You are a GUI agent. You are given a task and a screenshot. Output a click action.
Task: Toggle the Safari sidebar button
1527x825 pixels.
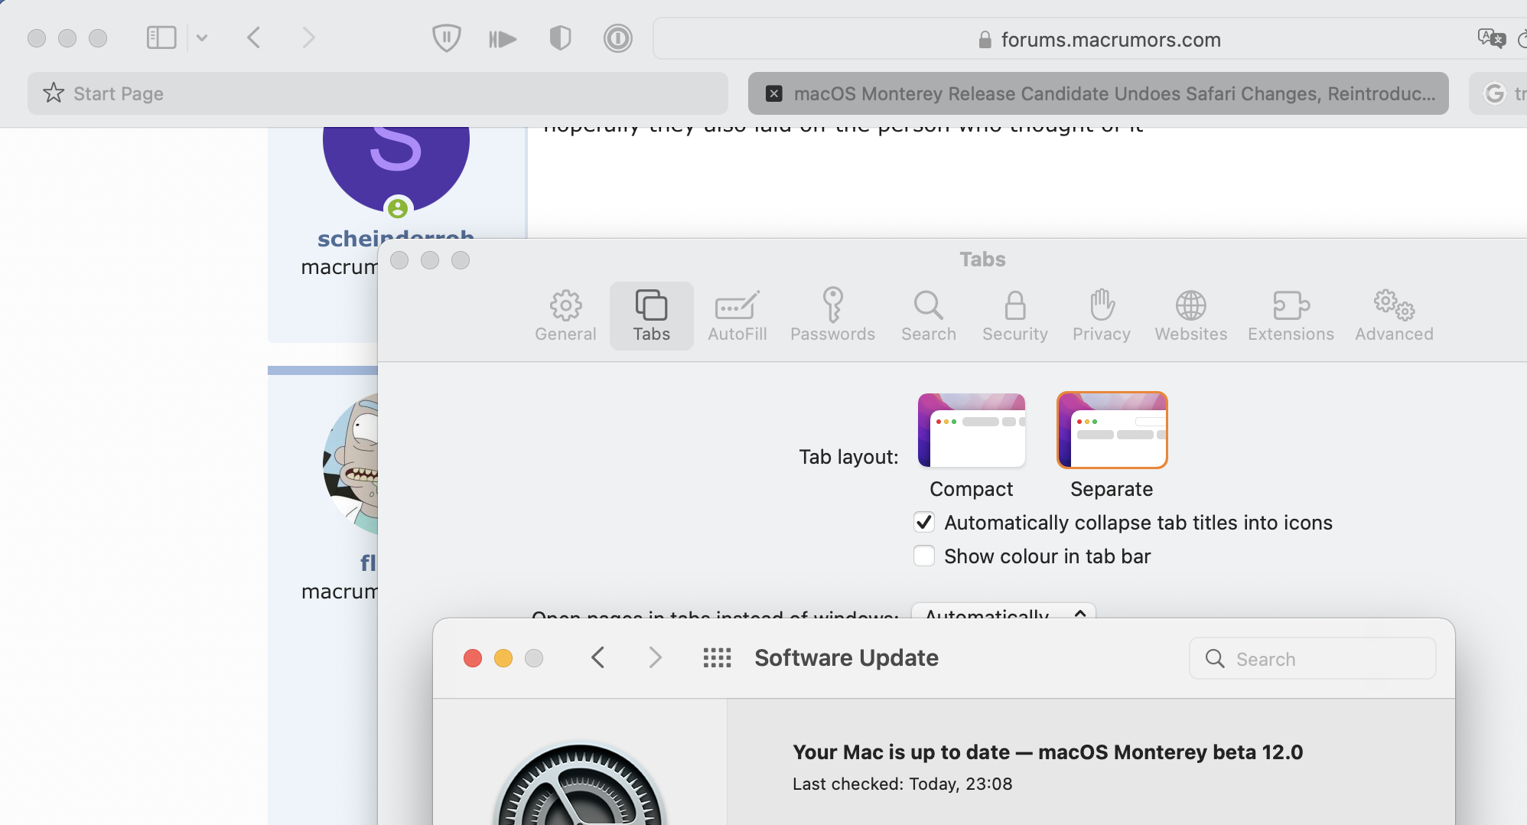(x=161, y=37)
